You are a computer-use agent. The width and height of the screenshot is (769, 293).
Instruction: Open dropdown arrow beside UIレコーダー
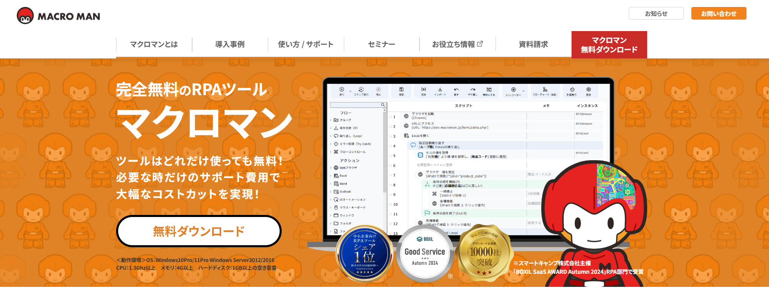[523, 92]
